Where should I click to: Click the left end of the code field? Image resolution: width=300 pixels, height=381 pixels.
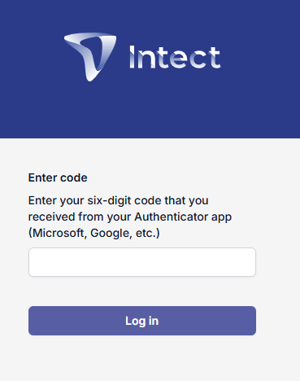35,262
